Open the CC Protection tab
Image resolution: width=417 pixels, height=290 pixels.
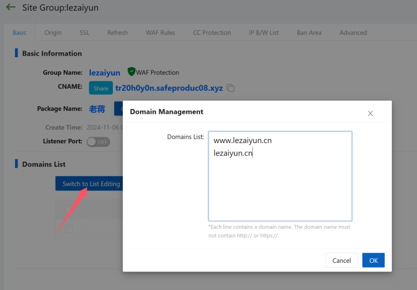(x=212, y=33)
